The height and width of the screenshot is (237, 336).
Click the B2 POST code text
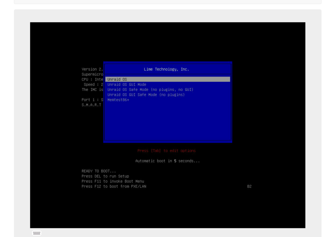[x=249, y=186]
